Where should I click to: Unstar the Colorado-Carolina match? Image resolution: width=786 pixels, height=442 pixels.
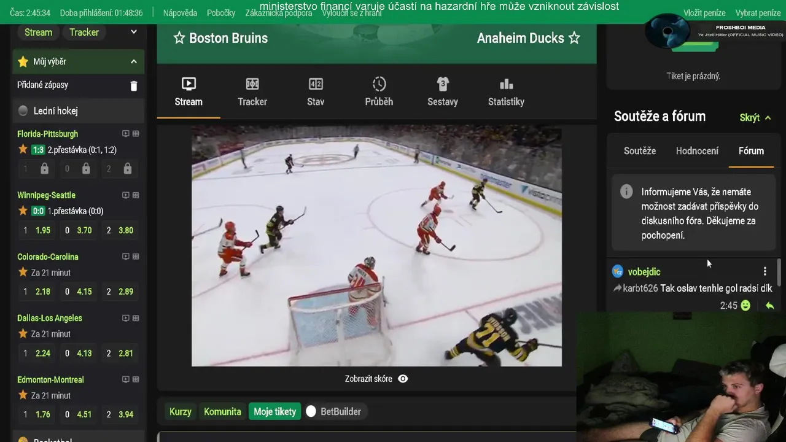pos(23,272)
